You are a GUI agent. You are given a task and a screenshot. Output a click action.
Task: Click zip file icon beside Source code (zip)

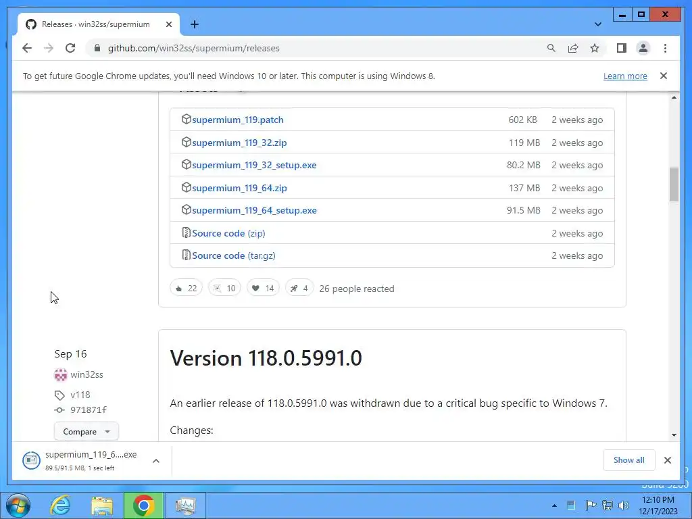(187, 232)
